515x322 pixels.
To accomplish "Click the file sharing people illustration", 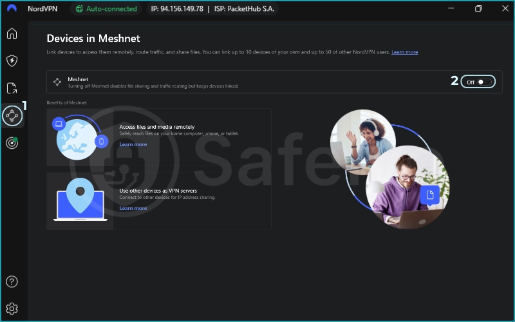I will [x=389, y=166].
